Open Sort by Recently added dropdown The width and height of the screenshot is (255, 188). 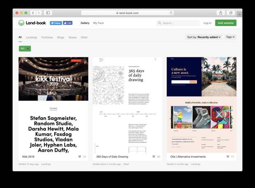(204, 37)
